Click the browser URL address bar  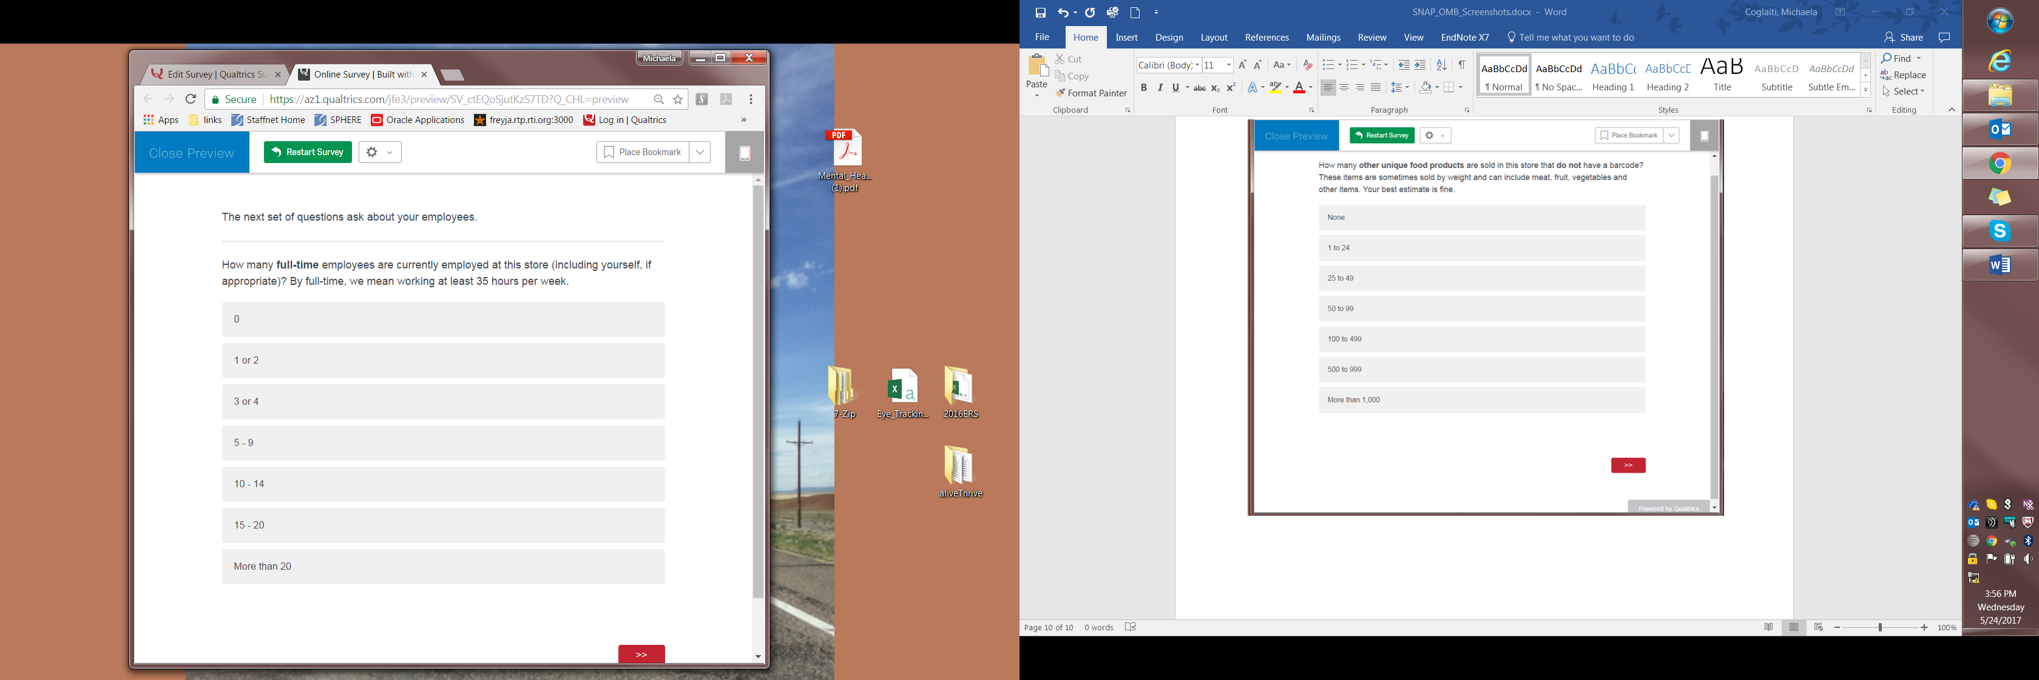click(451, 99)
